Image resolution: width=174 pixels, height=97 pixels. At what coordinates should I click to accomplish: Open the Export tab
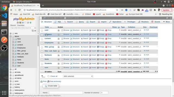tap(91, 22)
